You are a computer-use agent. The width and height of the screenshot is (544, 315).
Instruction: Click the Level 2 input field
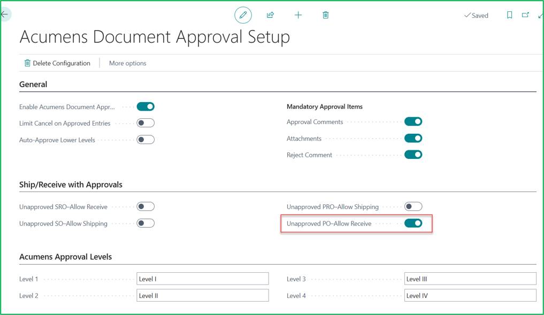pyautogui.click(x=203, y=295)
